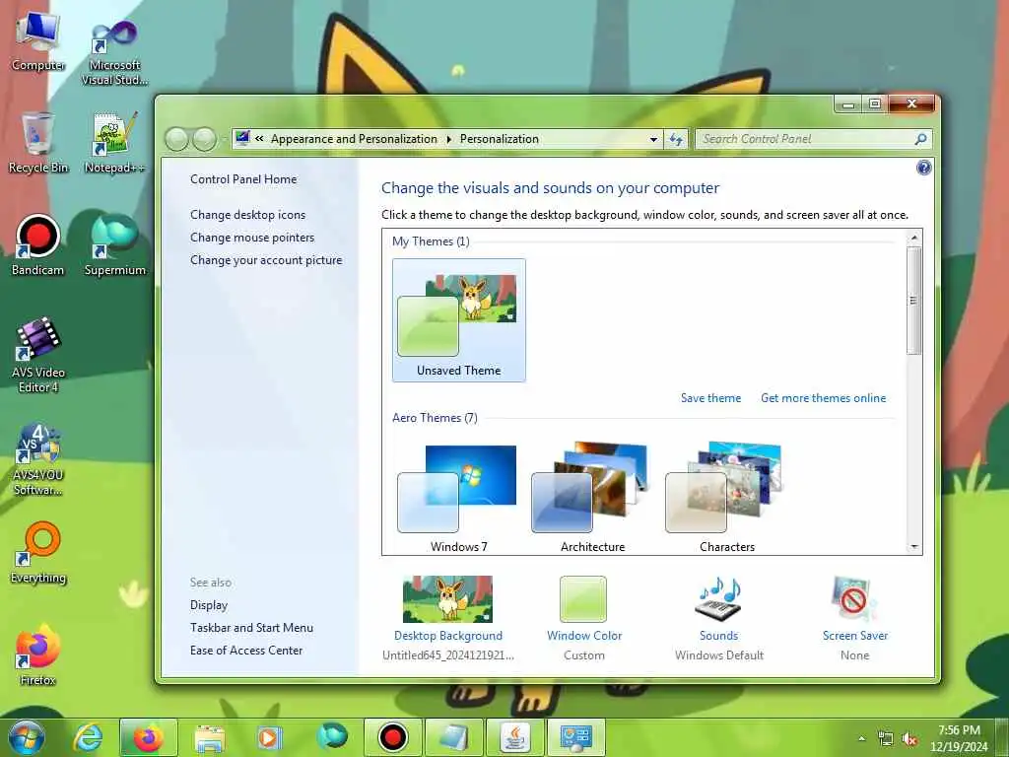This screenshot has height=757, width=1009.
Task: Click the search magnifier icon
Action: coord(920,139)
